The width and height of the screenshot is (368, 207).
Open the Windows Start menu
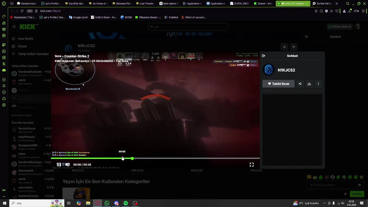point(4,203)
